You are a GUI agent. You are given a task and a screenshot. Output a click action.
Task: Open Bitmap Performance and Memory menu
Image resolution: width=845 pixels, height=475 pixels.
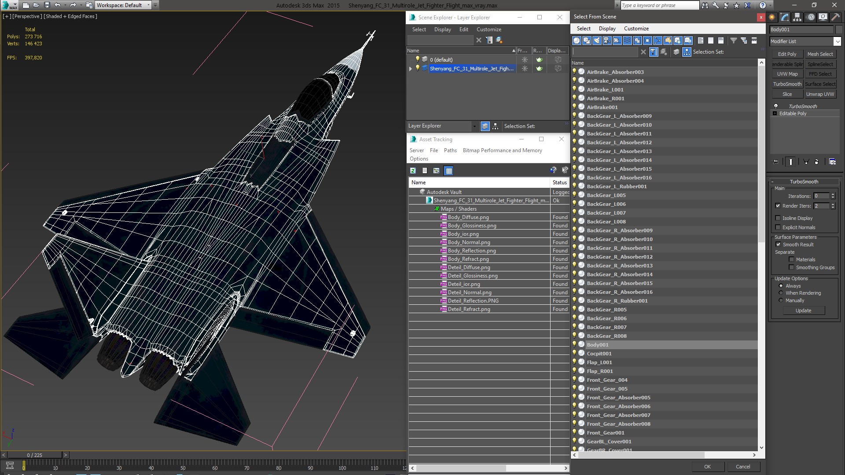(x=502, y=150)
